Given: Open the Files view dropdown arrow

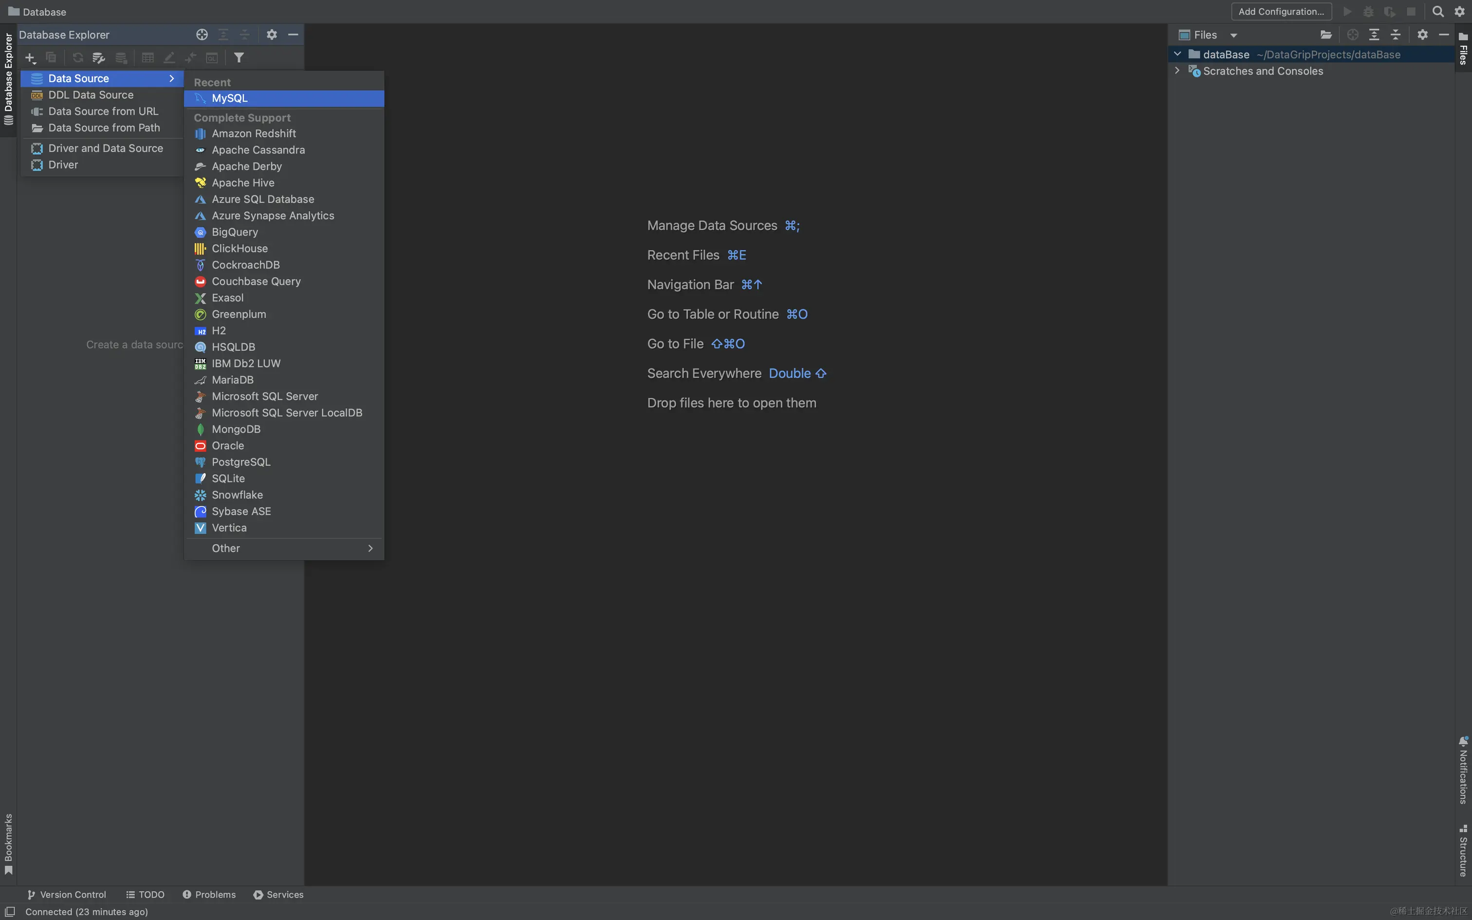Looking at the screenshot, I should [x=1233, y=35].
